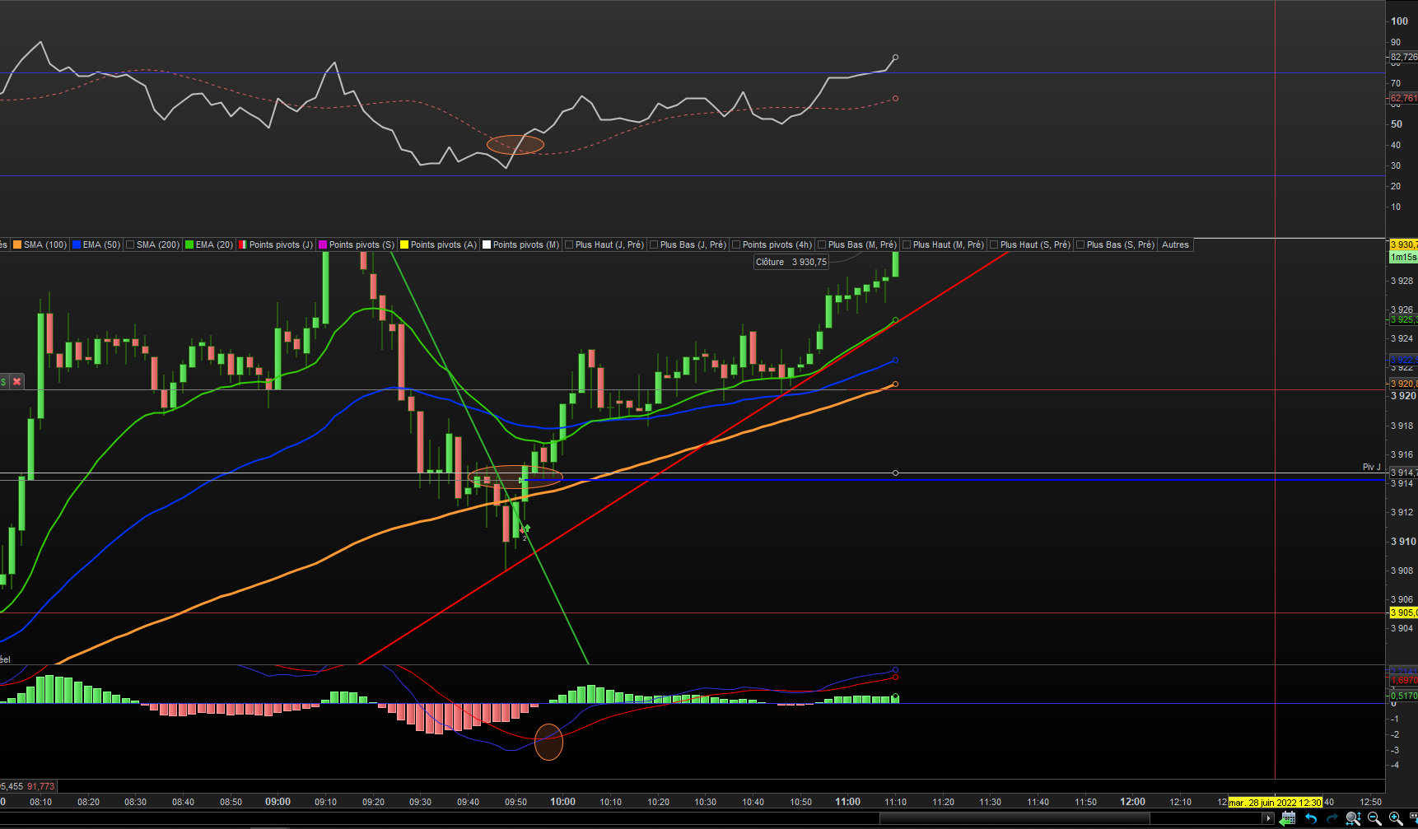
Task: Toggle the SMA (100) indicator
Action: 40,245
